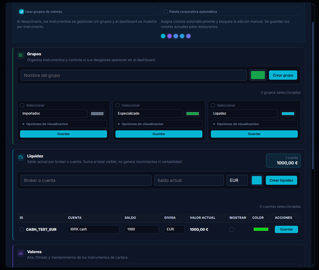This screenshot has width=319, height=270.
Task: Click the first cyan palette dot
Action: coord(163,36)
